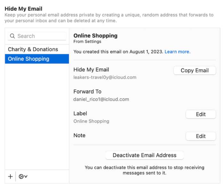Click the deactivation explanation text

coord(144,170)
